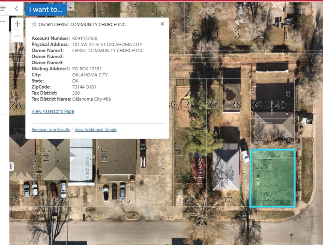Collapse the side panel with back arrow

pos(16,9)
